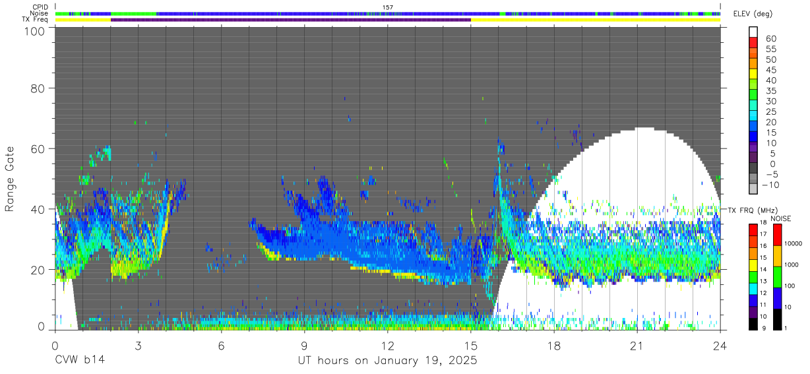
Task: Click the TX FRQ colorbar tick 17
Action: click(x=763, y=234)
